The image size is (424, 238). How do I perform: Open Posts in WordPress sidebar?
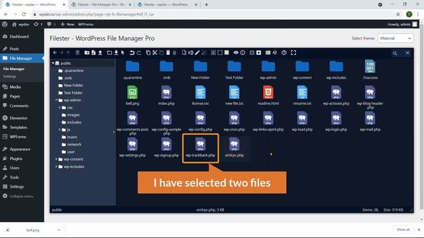(14, 49)
